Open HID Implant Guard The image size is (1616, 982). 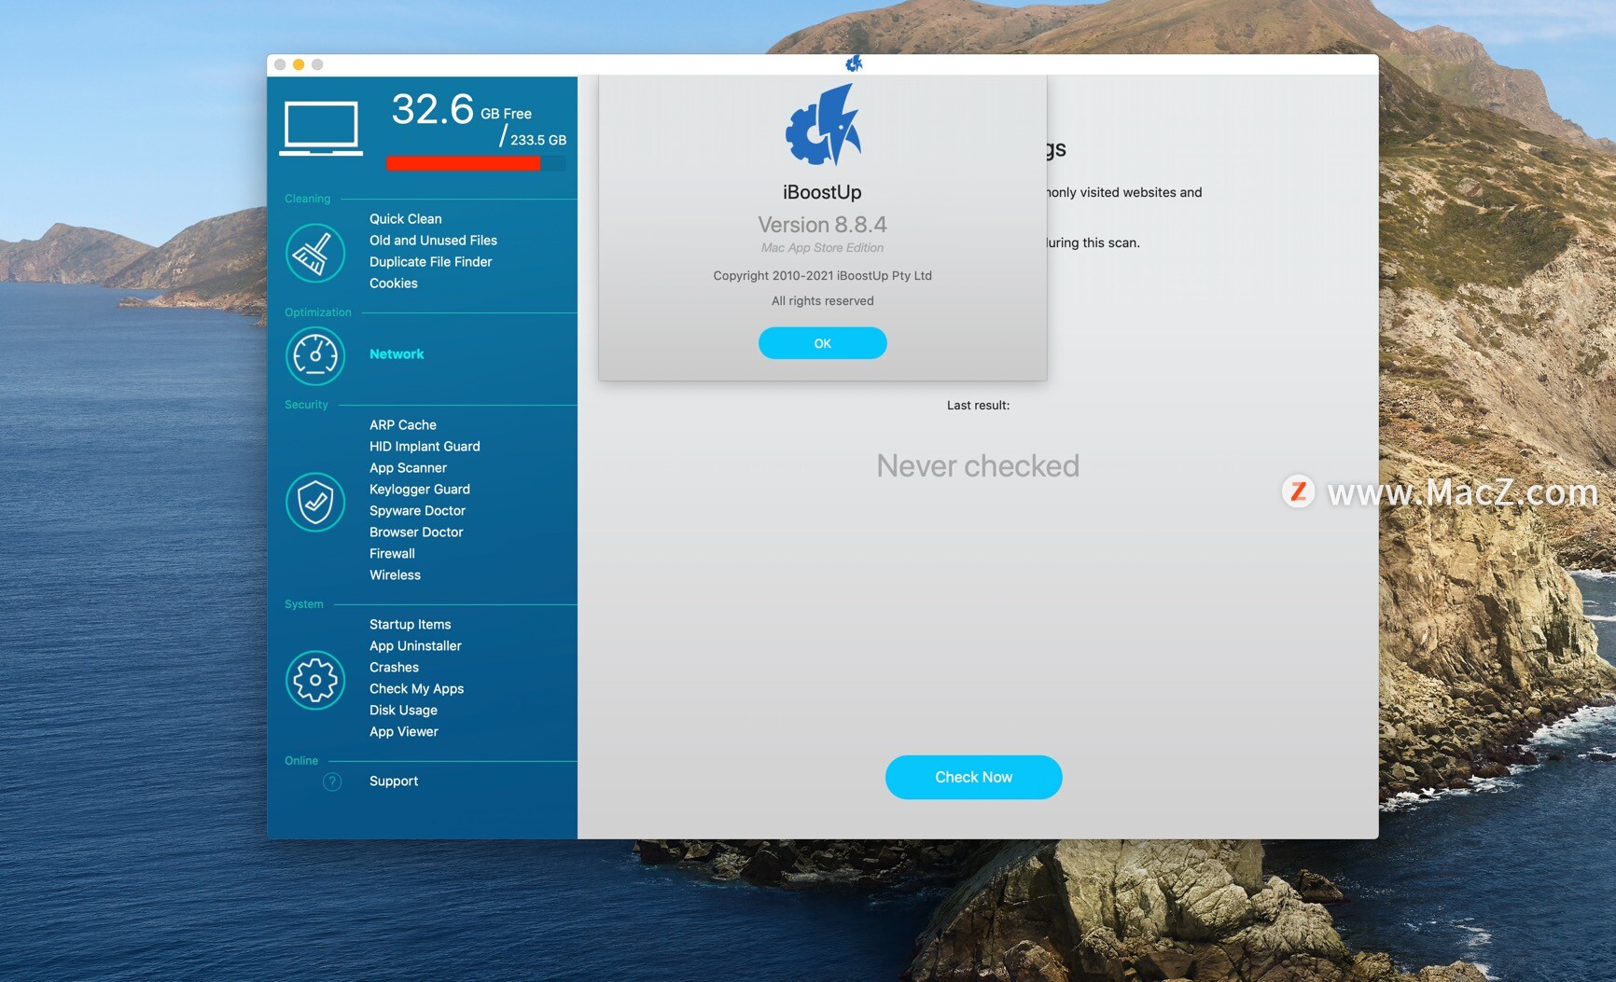(425, 447)
